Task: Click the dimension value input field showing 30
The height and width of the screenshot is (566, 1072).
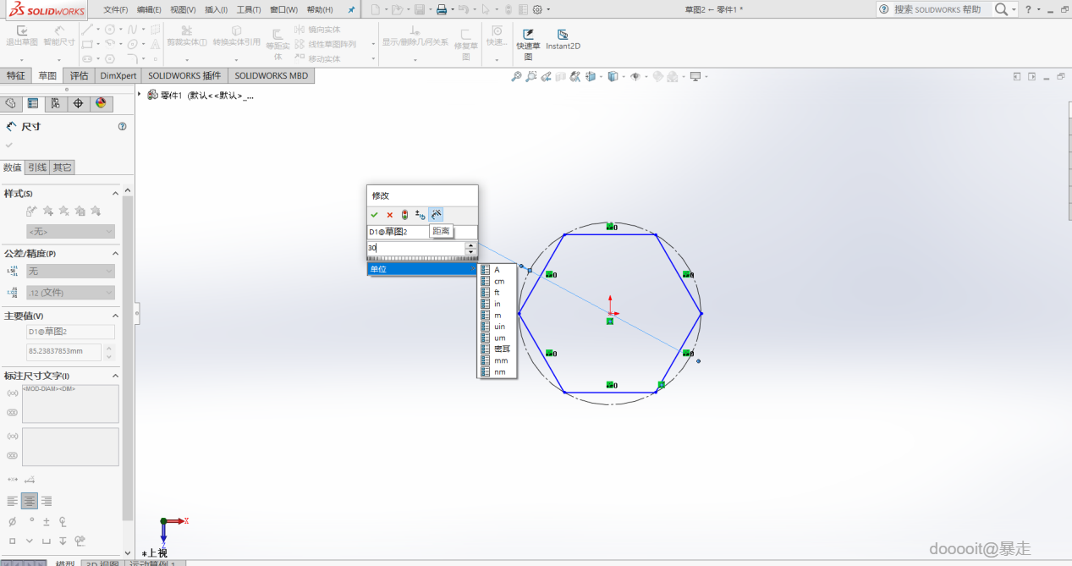Action: coord(415,248)
